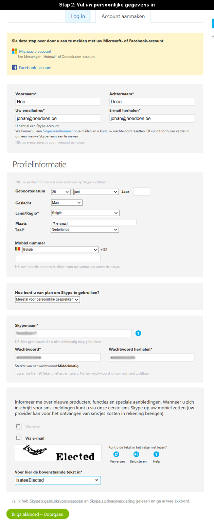Click Ik ga akkoord – Doorgaan button
The height and width of the screenshot is (526, 214).
(x=38, y=514)
